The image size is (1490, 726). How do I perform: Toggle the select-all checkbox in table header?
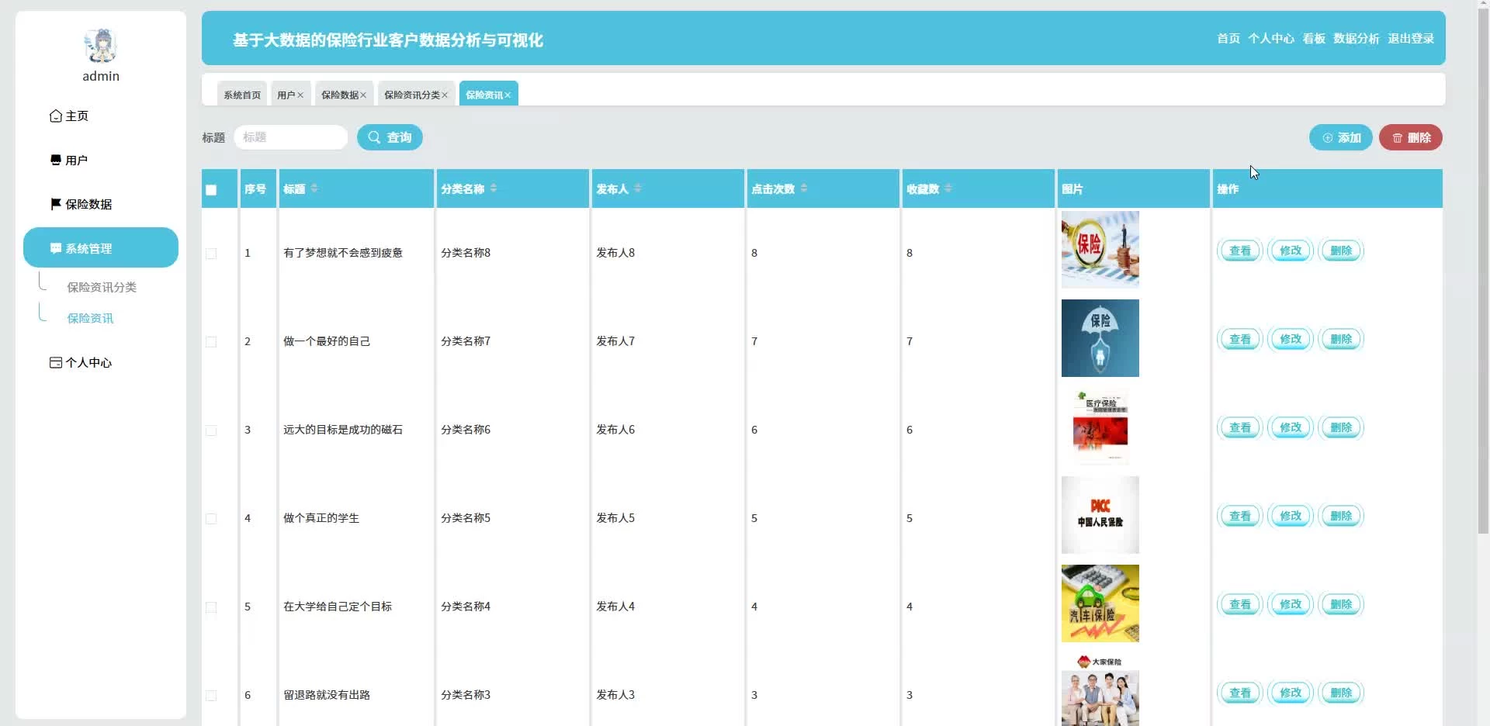point(211,190)
